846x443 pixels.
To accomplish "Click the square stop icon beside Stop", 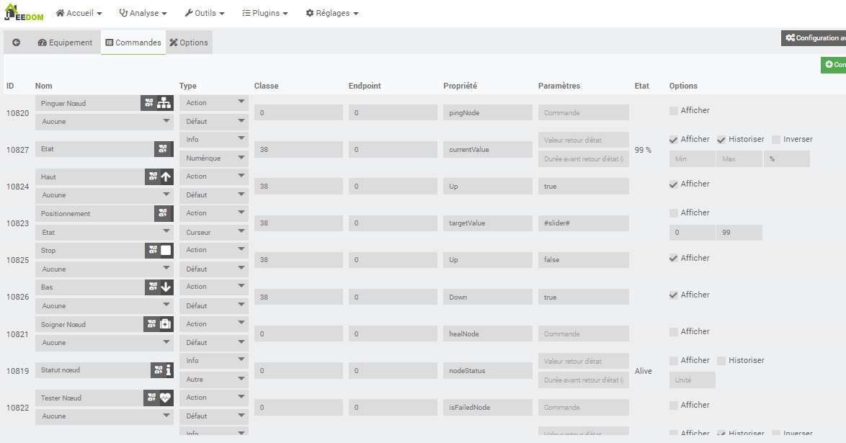I will coord(166,251).
